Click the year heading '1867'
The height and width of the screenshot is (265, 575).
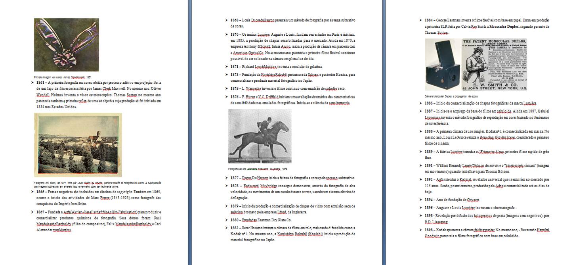click(40, 212)
